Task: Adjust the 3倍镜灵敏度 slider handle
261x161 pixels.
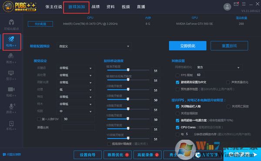Action: [128, 99]
